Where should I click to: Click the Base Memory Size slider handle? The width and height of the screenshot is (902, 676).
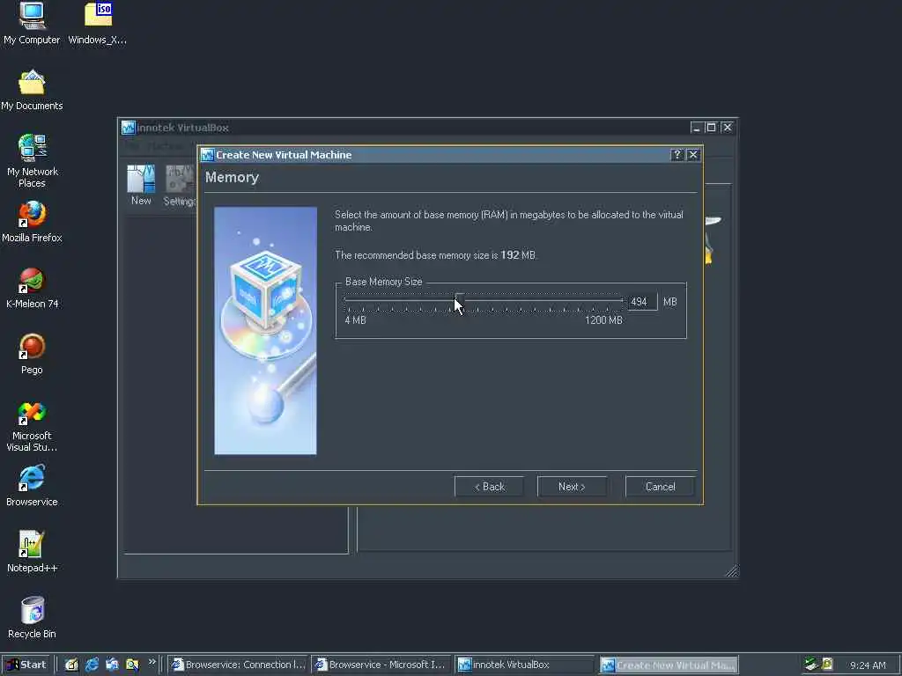459,301
